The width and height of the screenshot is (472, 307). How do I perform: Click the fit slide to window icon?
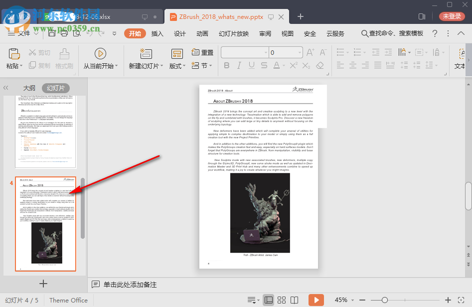[462, 300]
